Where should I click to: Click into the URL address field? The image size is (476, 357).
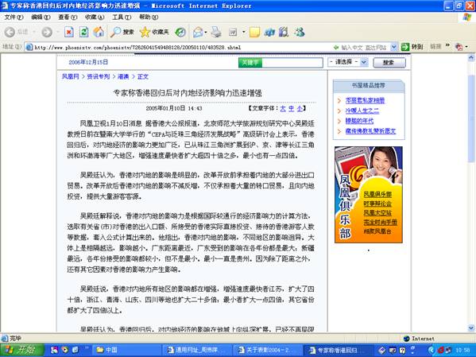[182, 47]
